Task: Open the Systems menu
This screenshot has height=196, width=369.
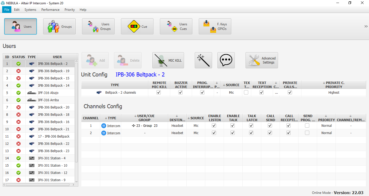Action: (x=30, y=10)
